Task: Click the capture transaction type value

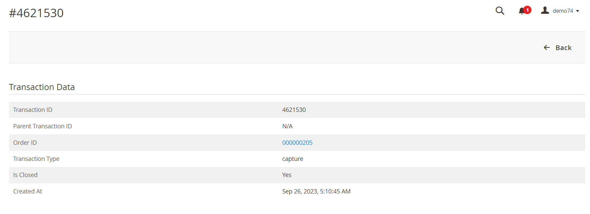Action: tap(292, 159)
